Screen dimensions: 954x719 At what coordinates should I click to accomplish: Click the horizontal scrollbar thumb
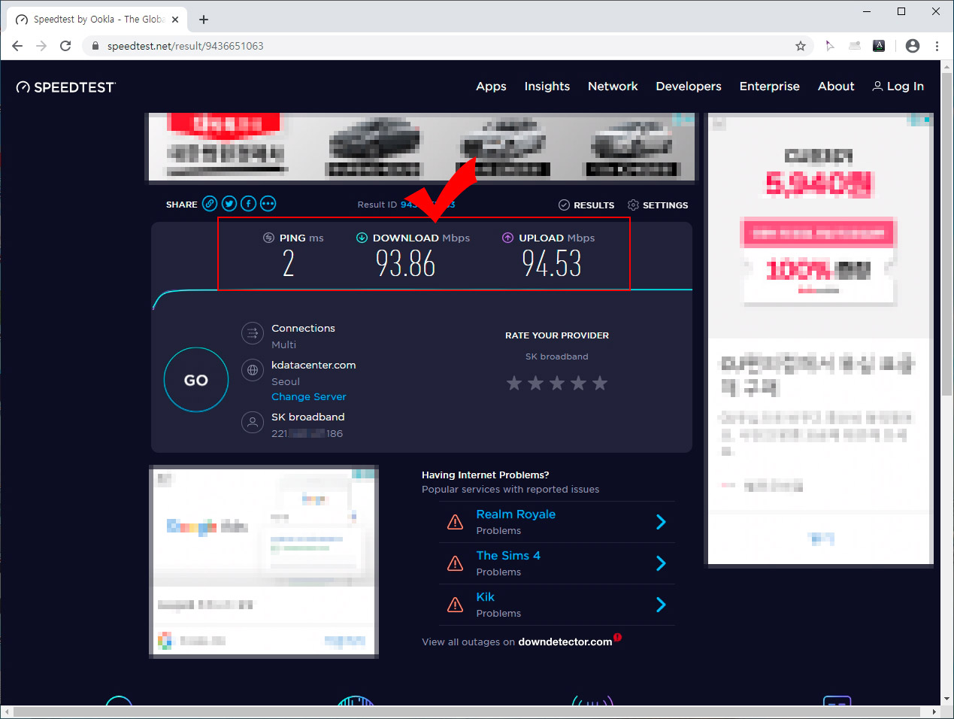(467, 711)
